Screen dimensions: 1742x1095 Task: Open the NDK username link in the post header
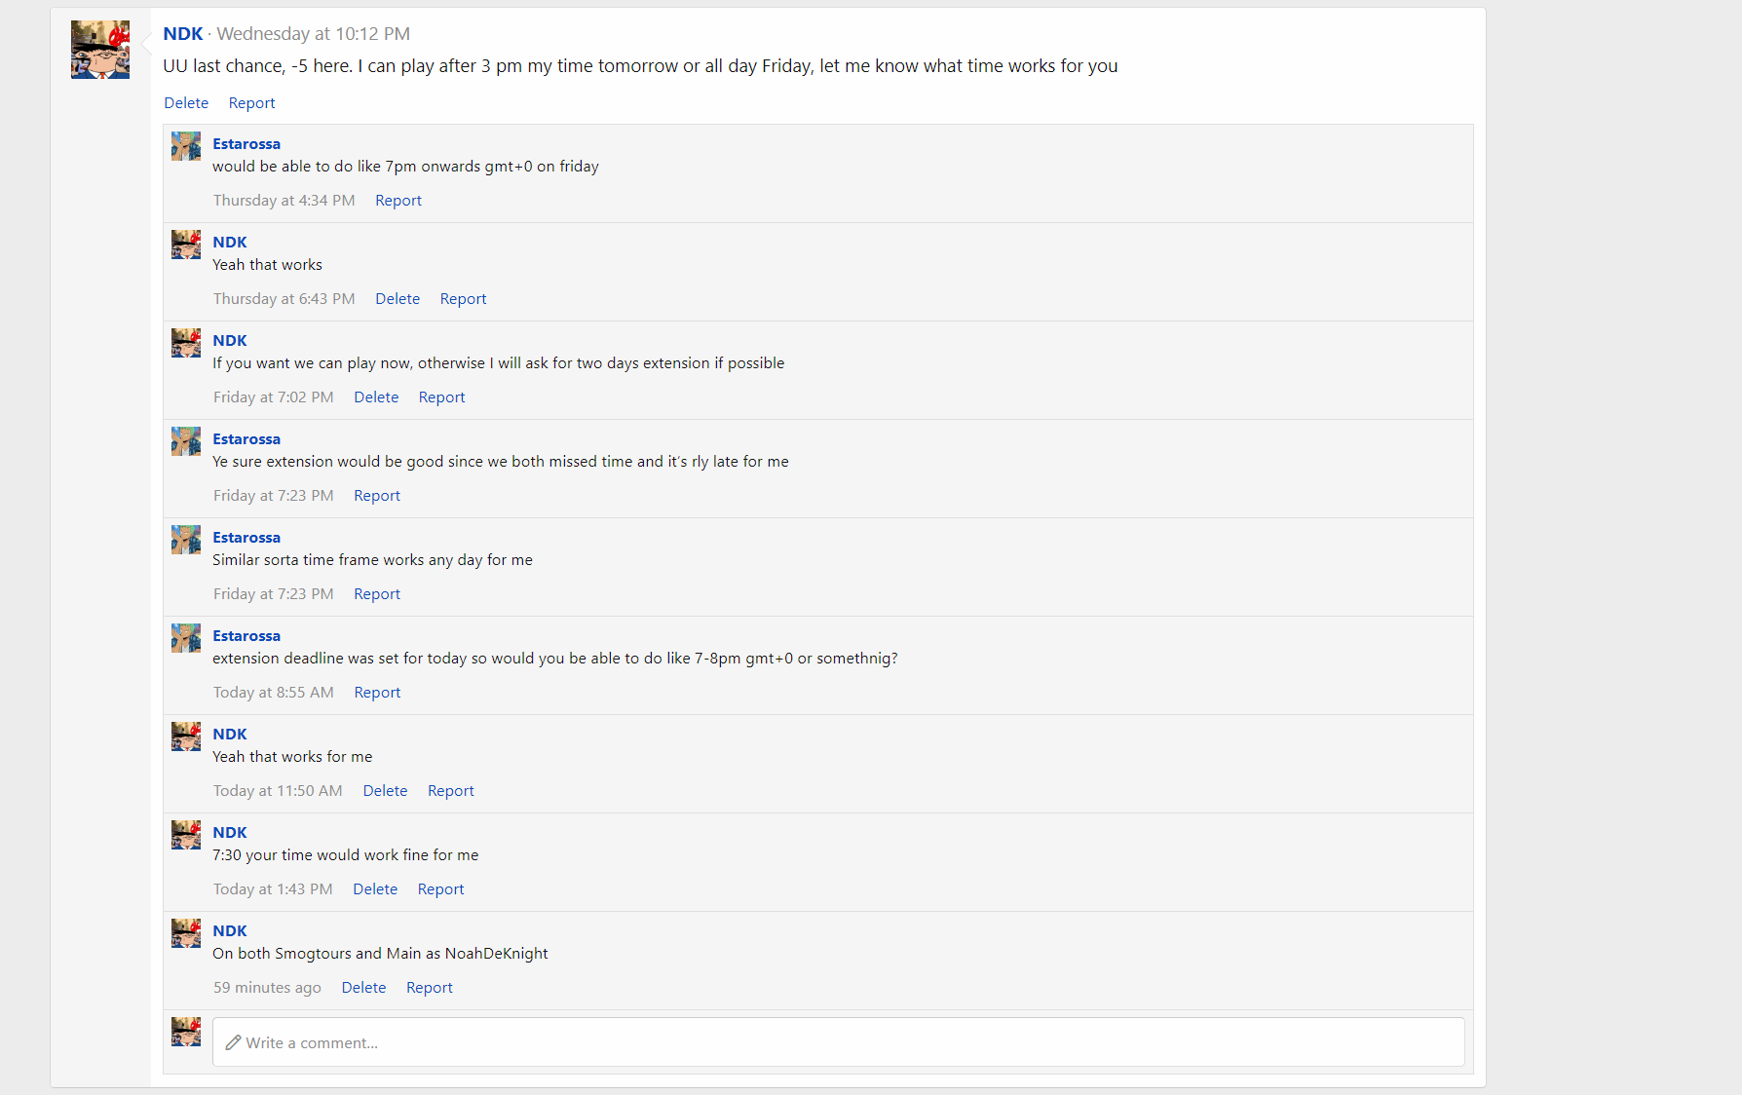183,34
